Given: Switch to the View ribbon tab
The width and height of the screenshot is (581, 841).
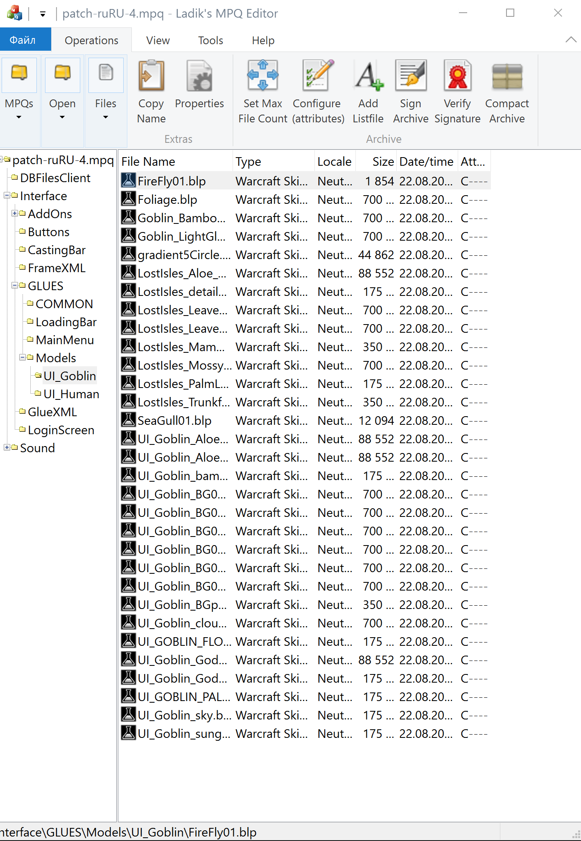Looking at the screenshot, I should pyautogui.click(x=158, y=40).
